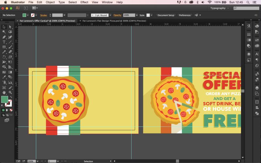261x163 pixels.
Task: Select the Eraser tool
Action: point(10,52)
